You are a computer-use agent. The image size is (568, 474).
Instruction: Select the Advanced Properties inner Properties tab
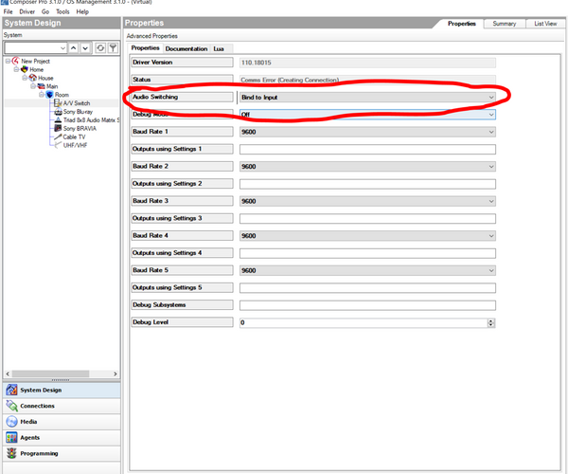pos(145,47)
